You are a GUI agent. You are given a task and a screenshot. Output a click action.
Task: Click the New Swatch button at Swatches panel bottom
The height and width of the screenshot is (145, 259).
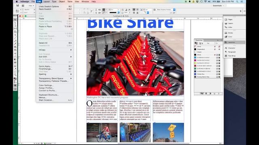pyautogui.click(x=214, y=93)
